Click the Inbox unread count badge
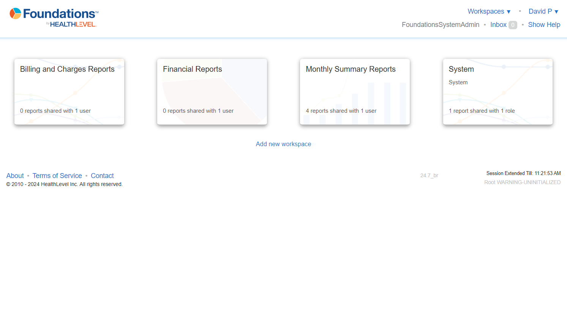This screenshot has height=331, width=567. pyautogui.click(x=513, y=25)
